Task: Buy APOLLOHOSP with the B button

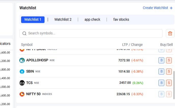Action: click(x=161, y=60)
